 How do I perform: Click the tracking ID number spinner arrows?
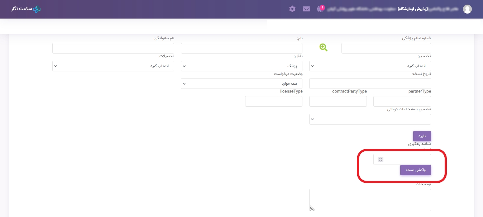pos(381,160)
